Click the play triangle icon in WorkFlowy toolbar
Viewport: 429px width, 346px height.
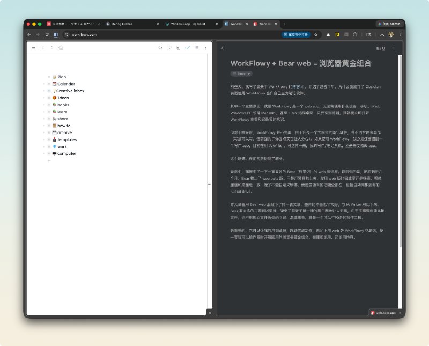169,47
